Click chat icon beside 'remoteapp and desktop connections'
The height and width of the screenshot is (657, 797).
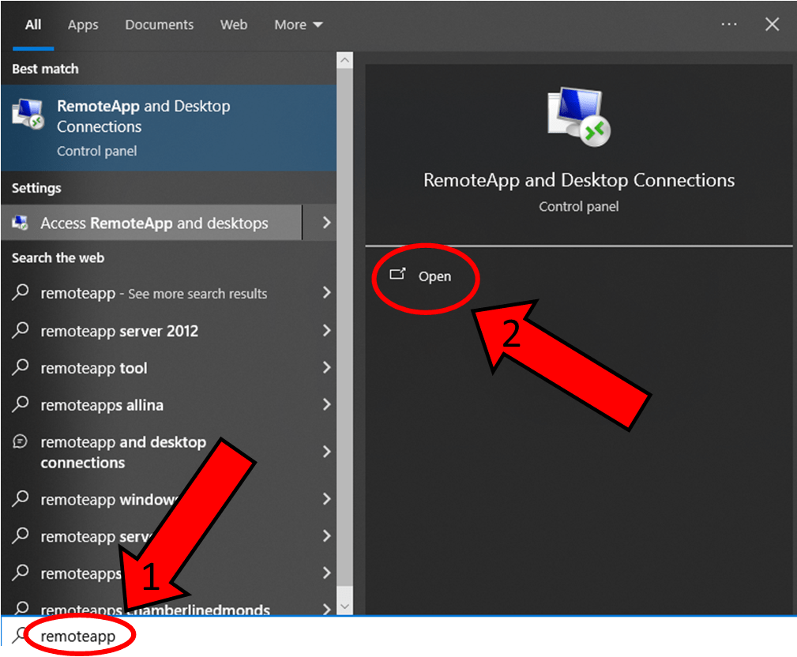(20, 441)
